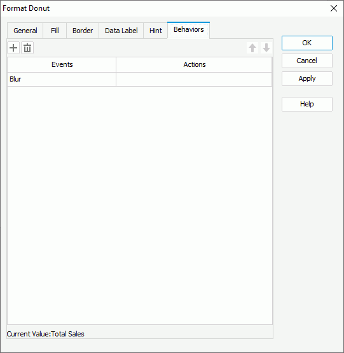Close the Format Donut window
Viewport: 344px width, 353px height.
pos(334,8)
